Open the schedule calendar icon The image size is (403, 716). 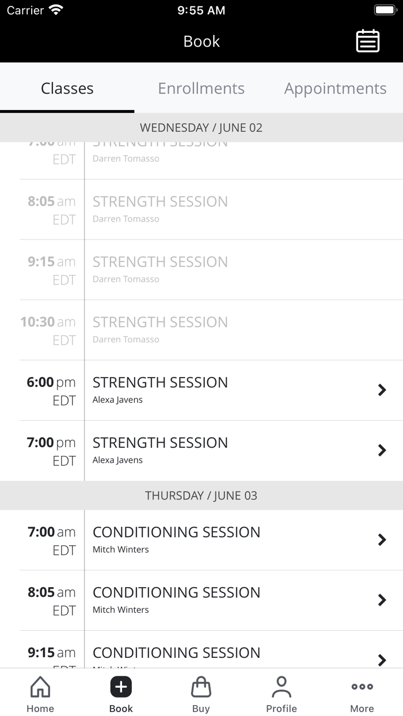coord(368,41)
